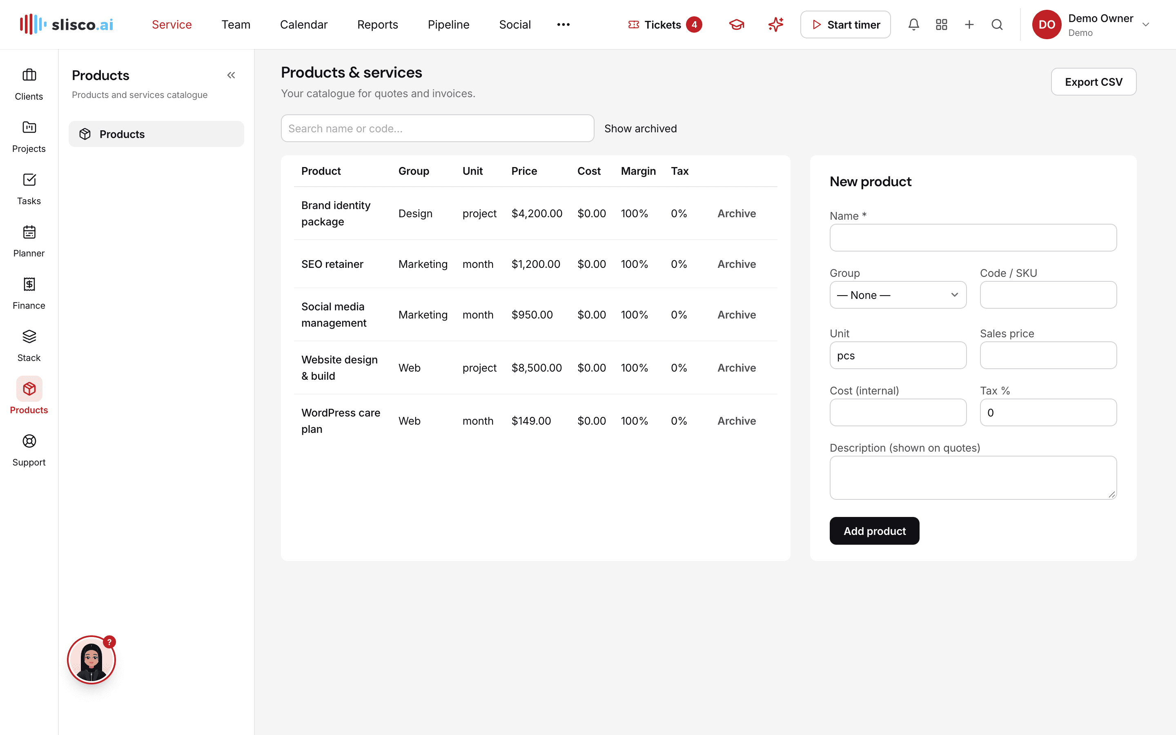Viewport: 1176px width, 735px height.
Task: Click the Add product button
Action: pyautogui.click(x=874, y=531)
